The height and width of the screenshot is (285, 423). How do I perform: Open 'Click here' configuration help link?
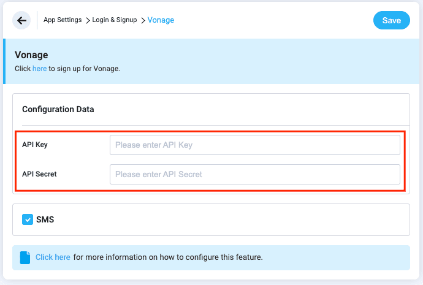click(53, 257)
